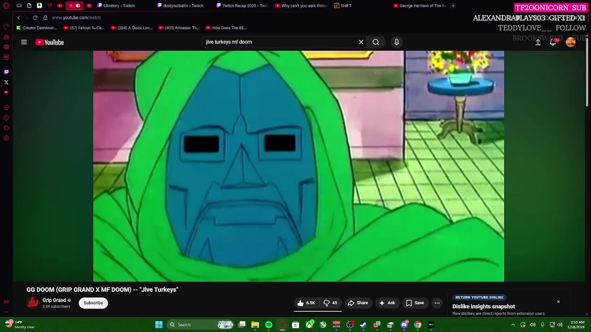Start voice search with microphone
This screenshot has height=332, width=591.
pyautogui.click(x=397, y=42)
